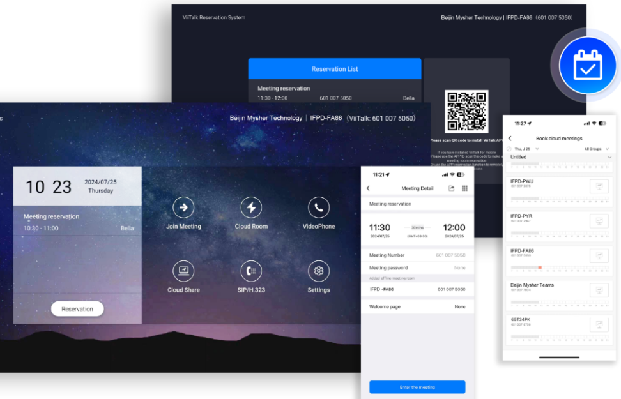Open SIP/H.323 dialing icon
The height and width of the screenshot is (399, 621).
pyautogui.click(x=251, y=271)
